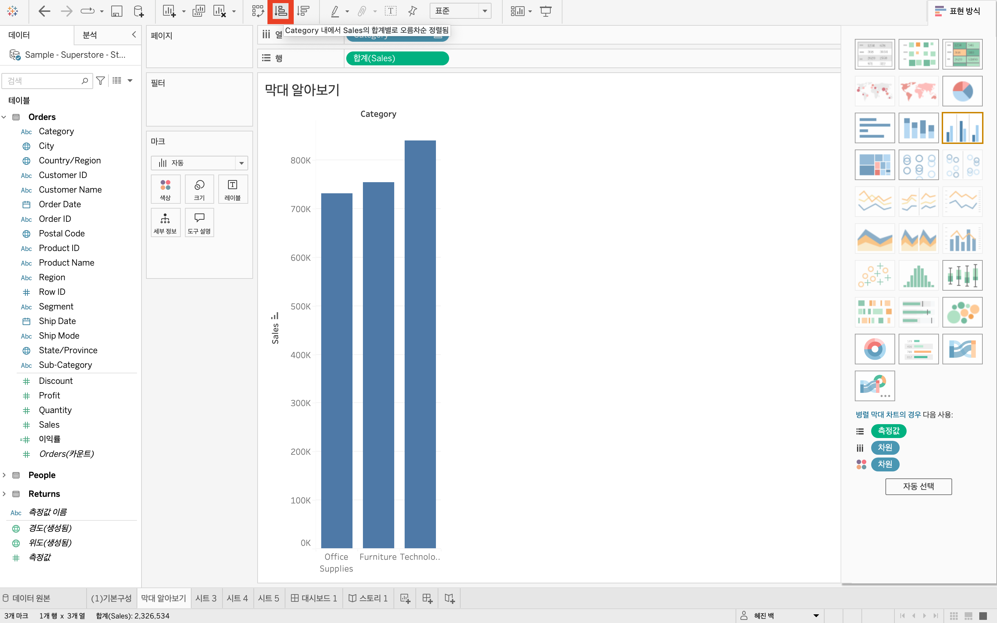Click the Tableau logo start page icon
The height and width of the screenshot is (623, 997).
click(x=13, y=11)
